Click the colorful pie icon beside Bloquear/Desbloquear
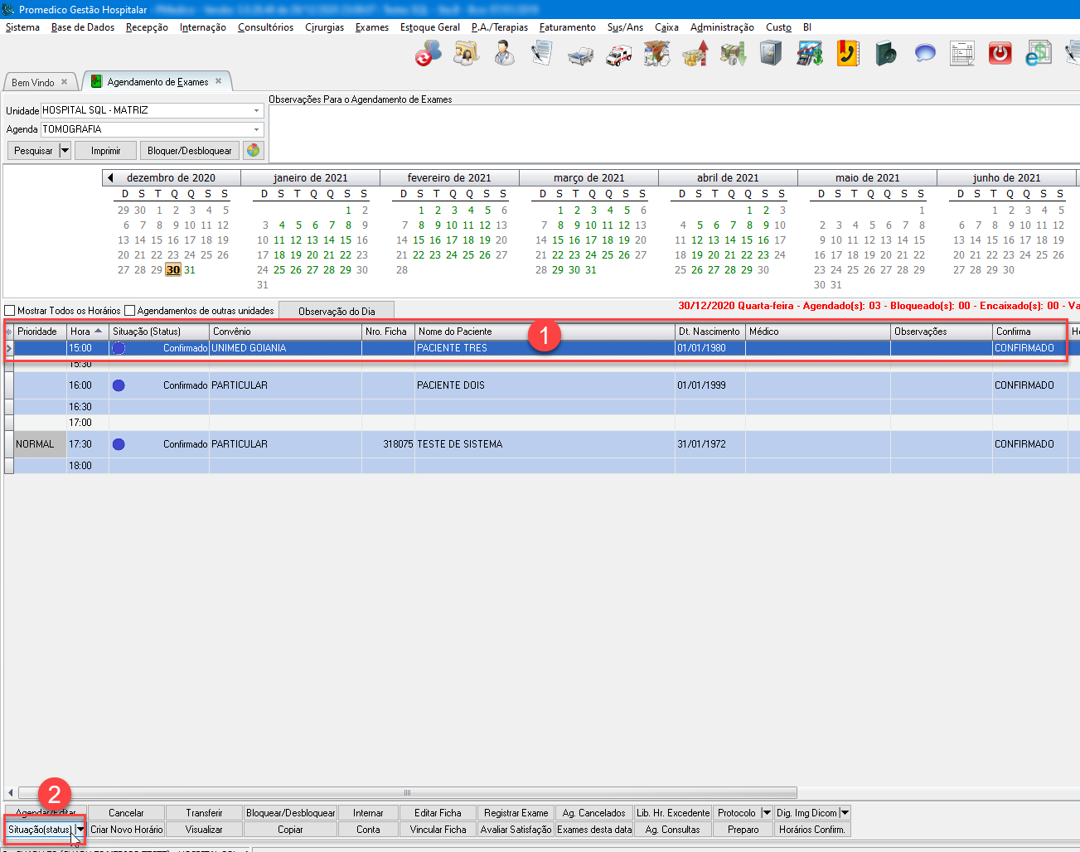1080x852 pixels. (x=253, y=151)
